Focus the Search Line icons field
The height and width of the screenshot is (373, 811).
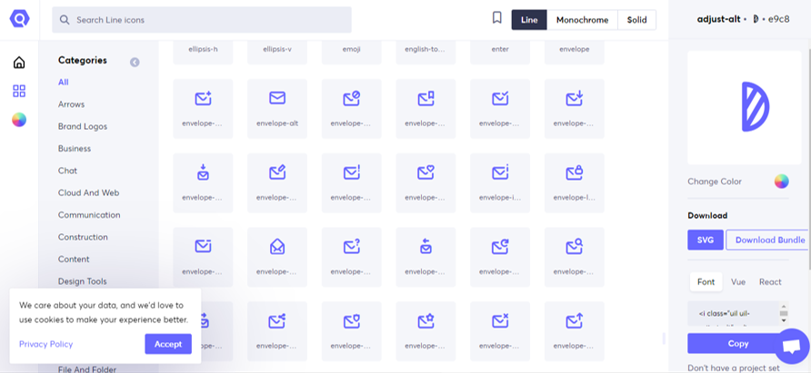(x=202, y=20)
